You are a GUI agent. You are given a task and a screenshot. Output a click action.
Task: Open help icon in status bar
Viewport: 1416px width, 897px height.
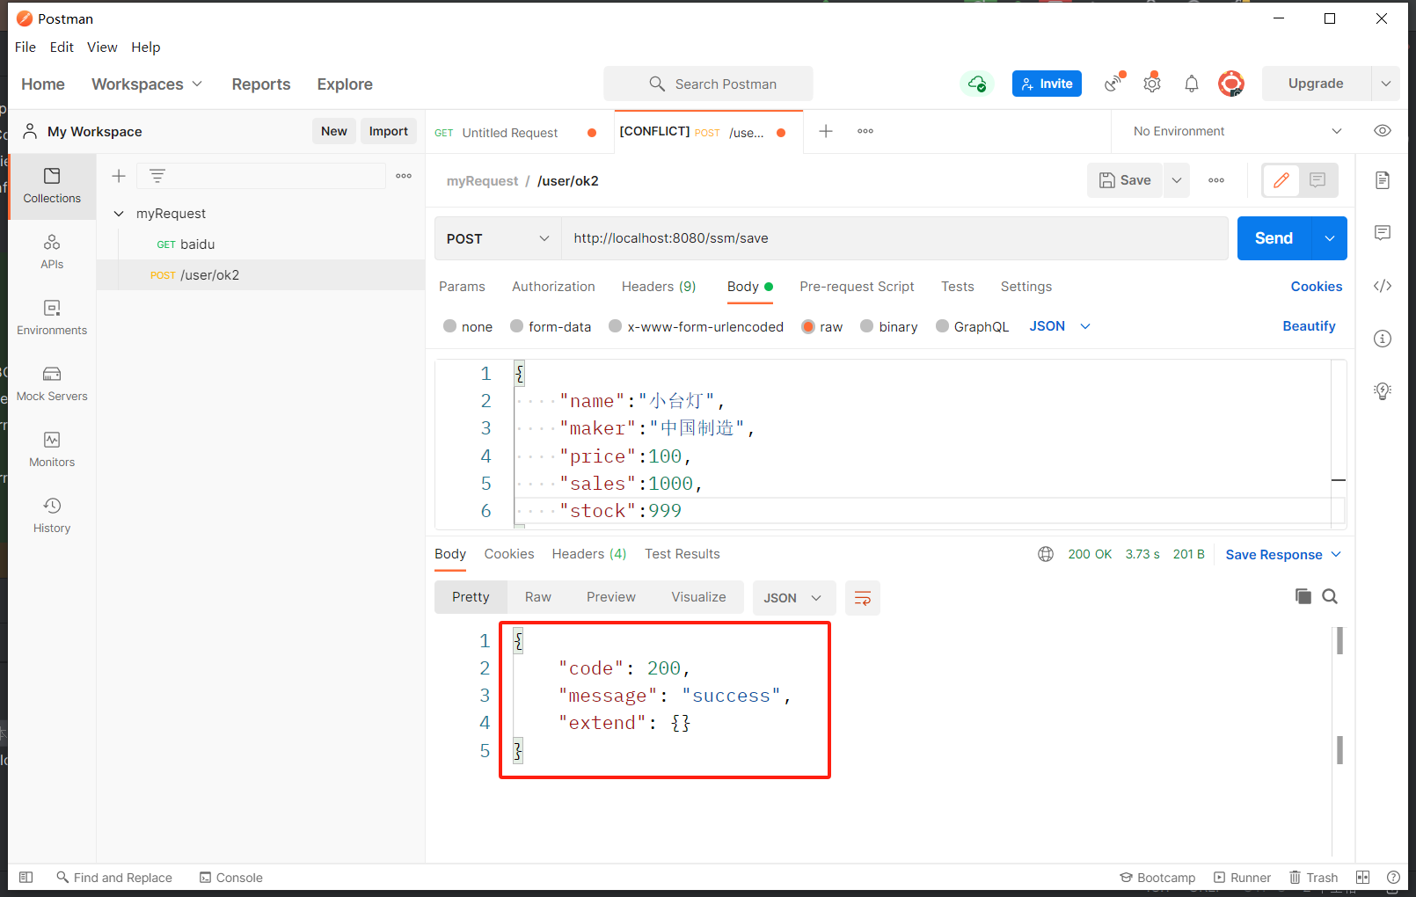1393,878
